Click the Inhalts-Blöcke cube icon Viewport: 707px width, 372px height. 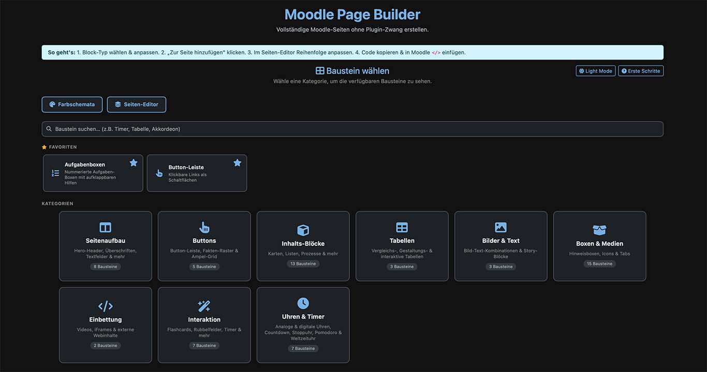[303, 230]
